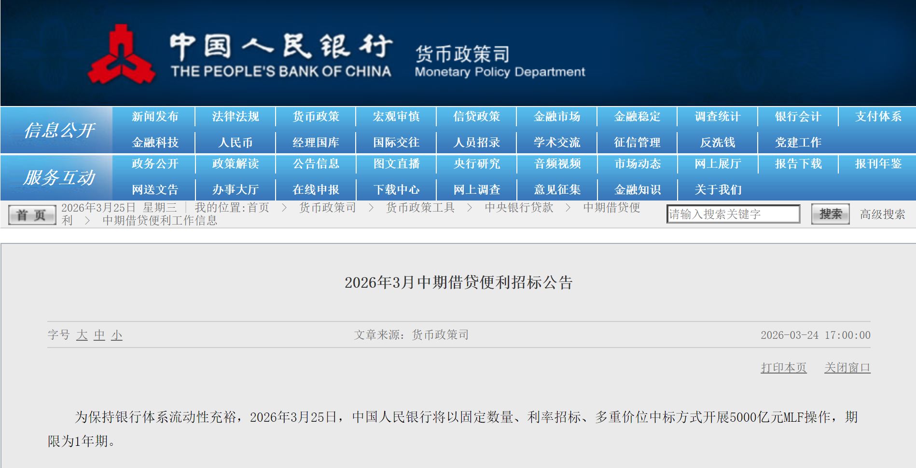Select large font size 大
The height and width of the screenshot is (468, 916).
click(82, 335)
